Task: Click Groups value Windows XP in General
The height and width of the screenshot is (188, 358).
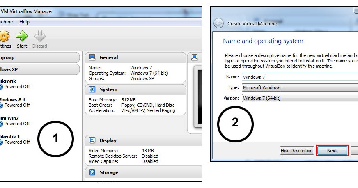Action: point(142,78)
